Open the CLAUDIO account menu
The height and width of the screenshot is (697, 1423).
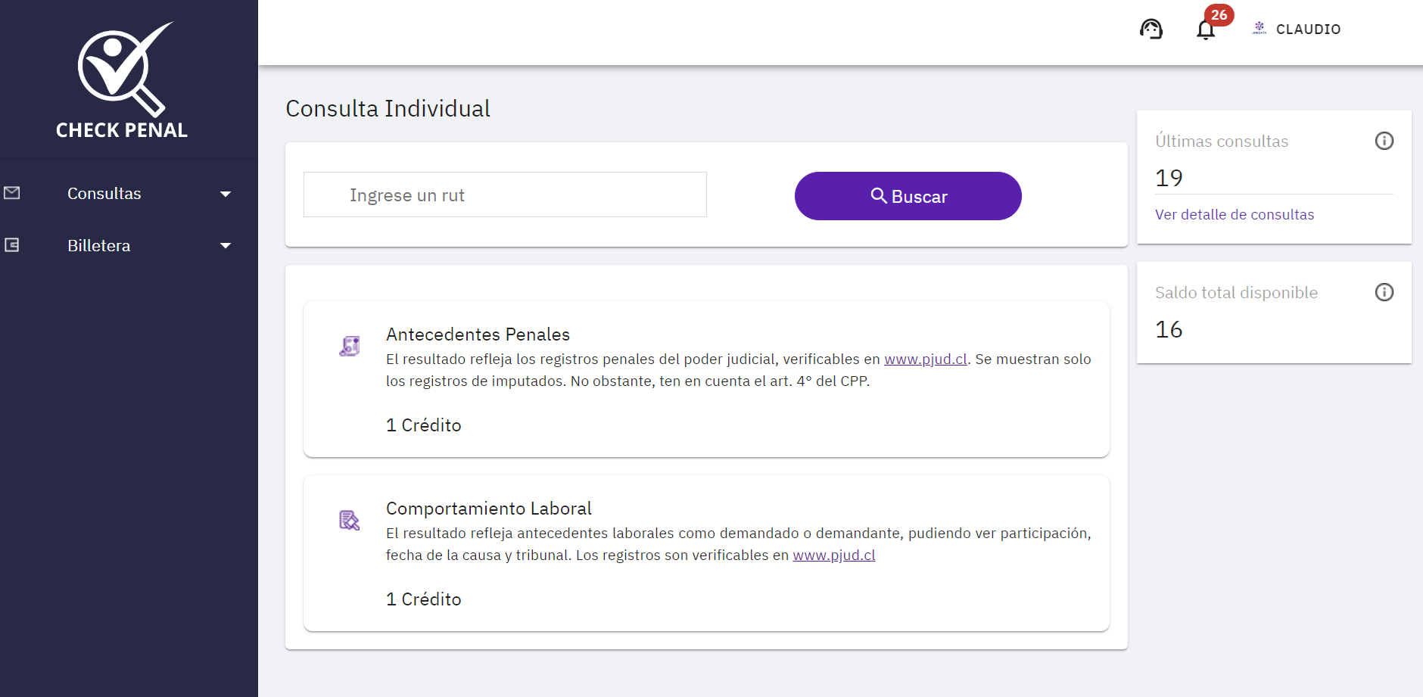(1308, 30)
